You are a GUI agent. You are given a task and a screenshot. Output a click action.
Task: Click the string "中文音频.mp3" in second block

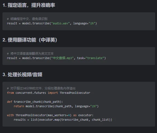point(62,58)
